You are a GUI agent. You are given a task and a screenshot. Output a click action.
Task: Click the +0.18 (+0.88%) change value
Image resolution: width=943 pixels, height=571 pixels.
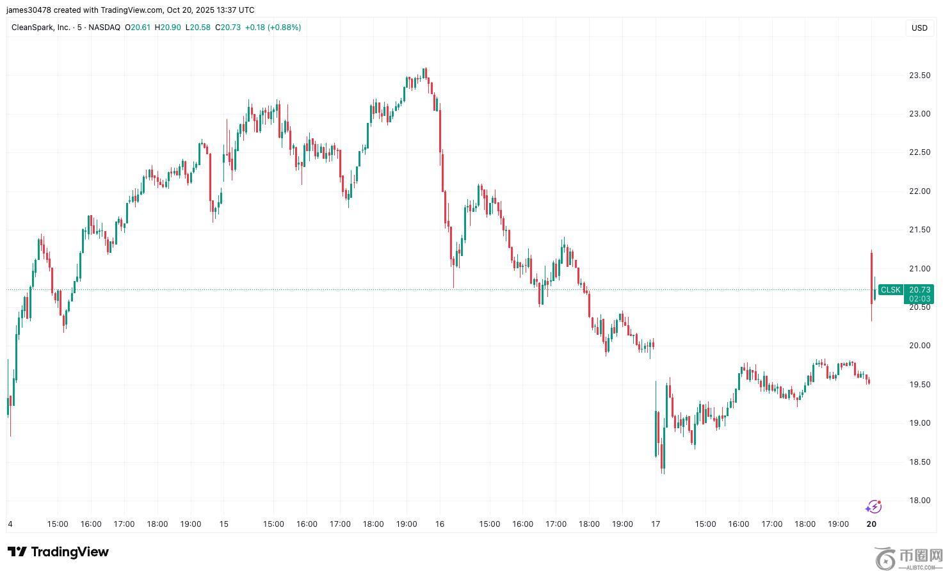click(x=273, y=28)
